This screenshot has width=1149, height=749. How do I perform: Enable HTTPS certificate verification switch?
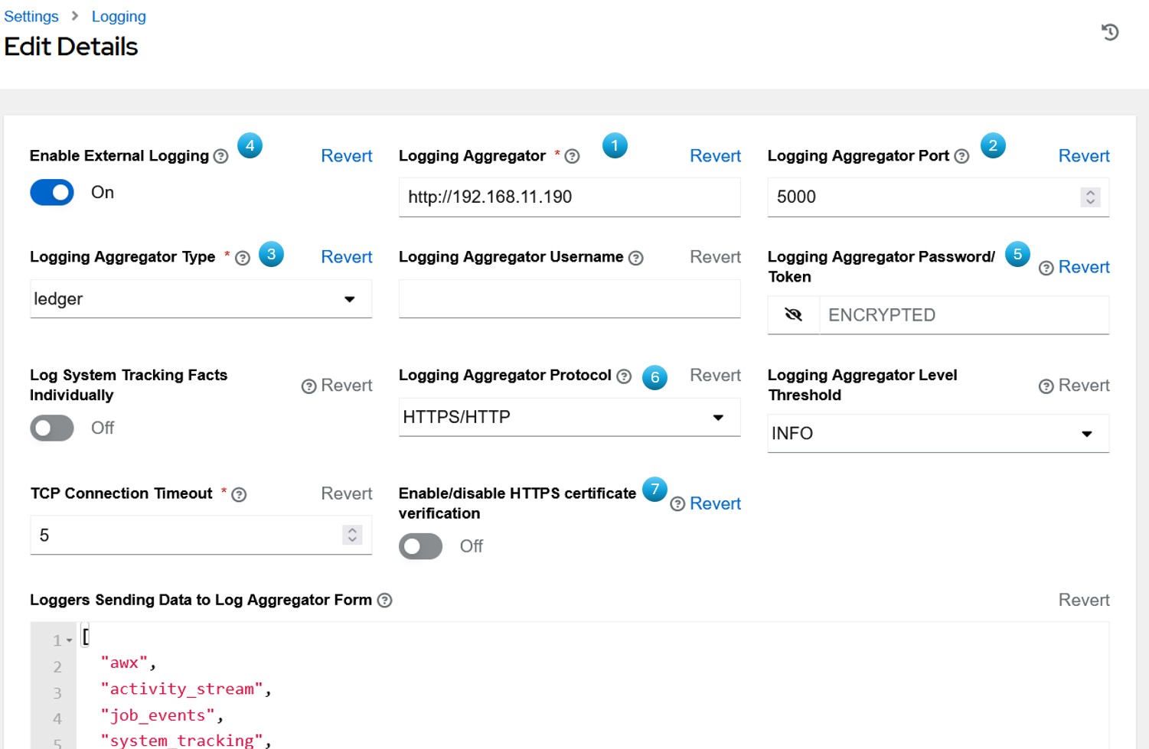click(420, 546)
